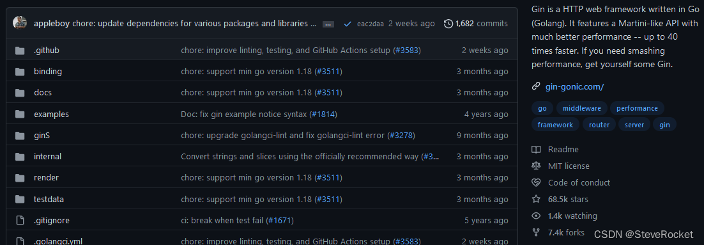
Task: Click the Code of conduct heart icon
Action: pos(535,182)
